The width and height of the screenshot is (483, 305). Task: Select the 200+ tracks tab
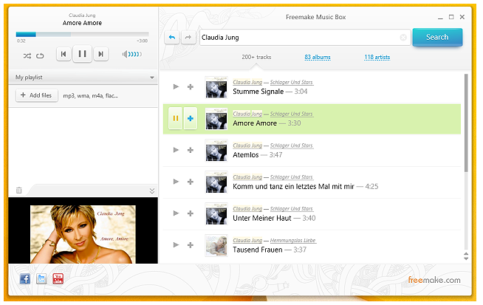[x=256, y=58]
